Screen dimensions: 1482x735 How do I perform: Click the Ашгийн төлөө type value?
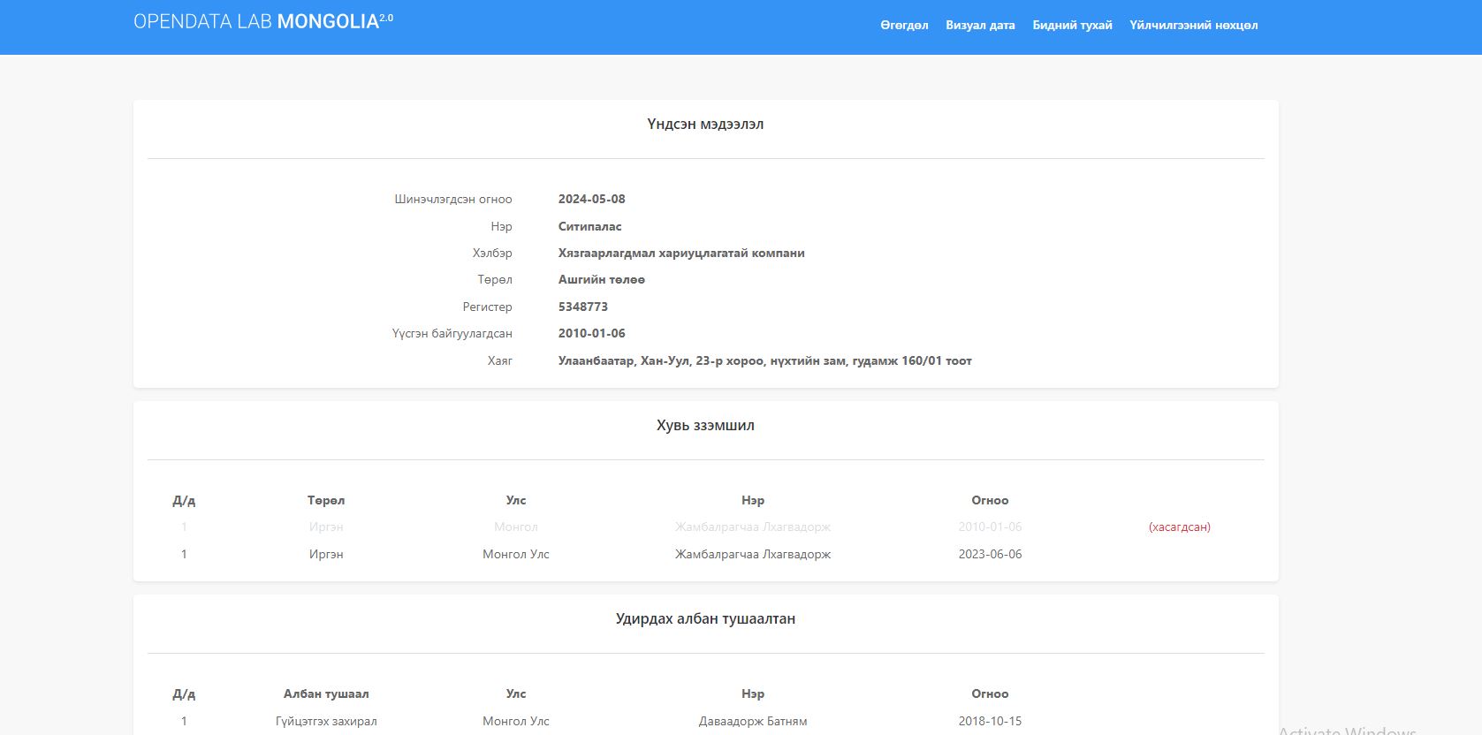pos(601,280)
